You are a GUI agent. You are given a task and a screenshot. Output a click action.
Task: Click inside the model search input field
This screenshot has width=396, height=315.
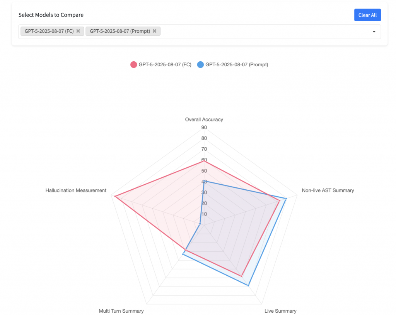tap(263, 32)
